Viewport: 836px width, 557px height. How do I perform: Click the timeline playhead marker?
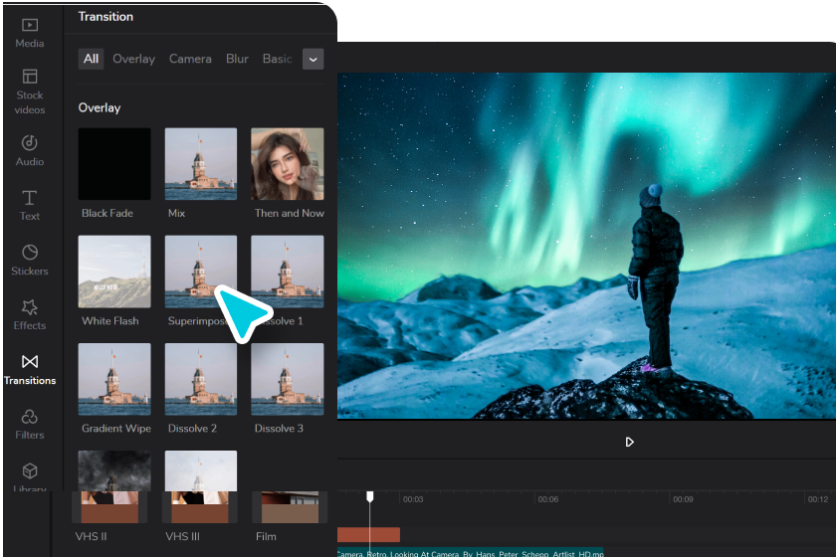pyautogui.click(x=369, y=496)
